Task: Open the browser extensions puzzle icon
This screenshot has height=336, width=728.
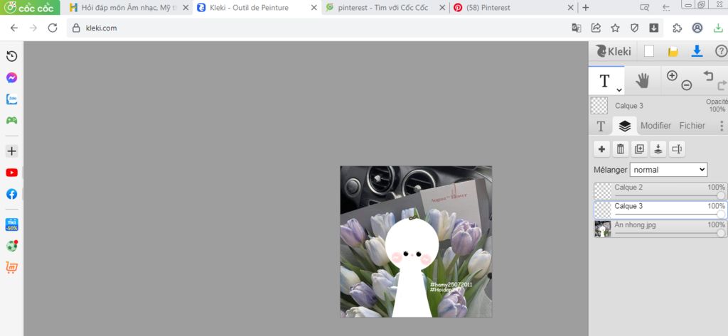Action: 678,28
